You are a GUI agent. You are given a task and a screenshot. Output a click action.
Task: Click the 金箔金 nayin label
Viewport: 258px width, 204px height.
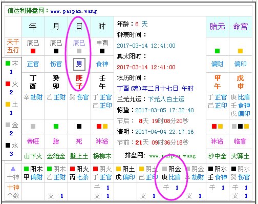[56, 156]
